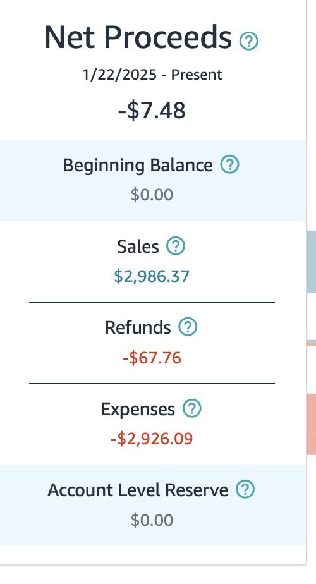Open the Expenses total -$2,926.09
The width and height of the screenshot is (316, 584).
click(x=152, y=439)
